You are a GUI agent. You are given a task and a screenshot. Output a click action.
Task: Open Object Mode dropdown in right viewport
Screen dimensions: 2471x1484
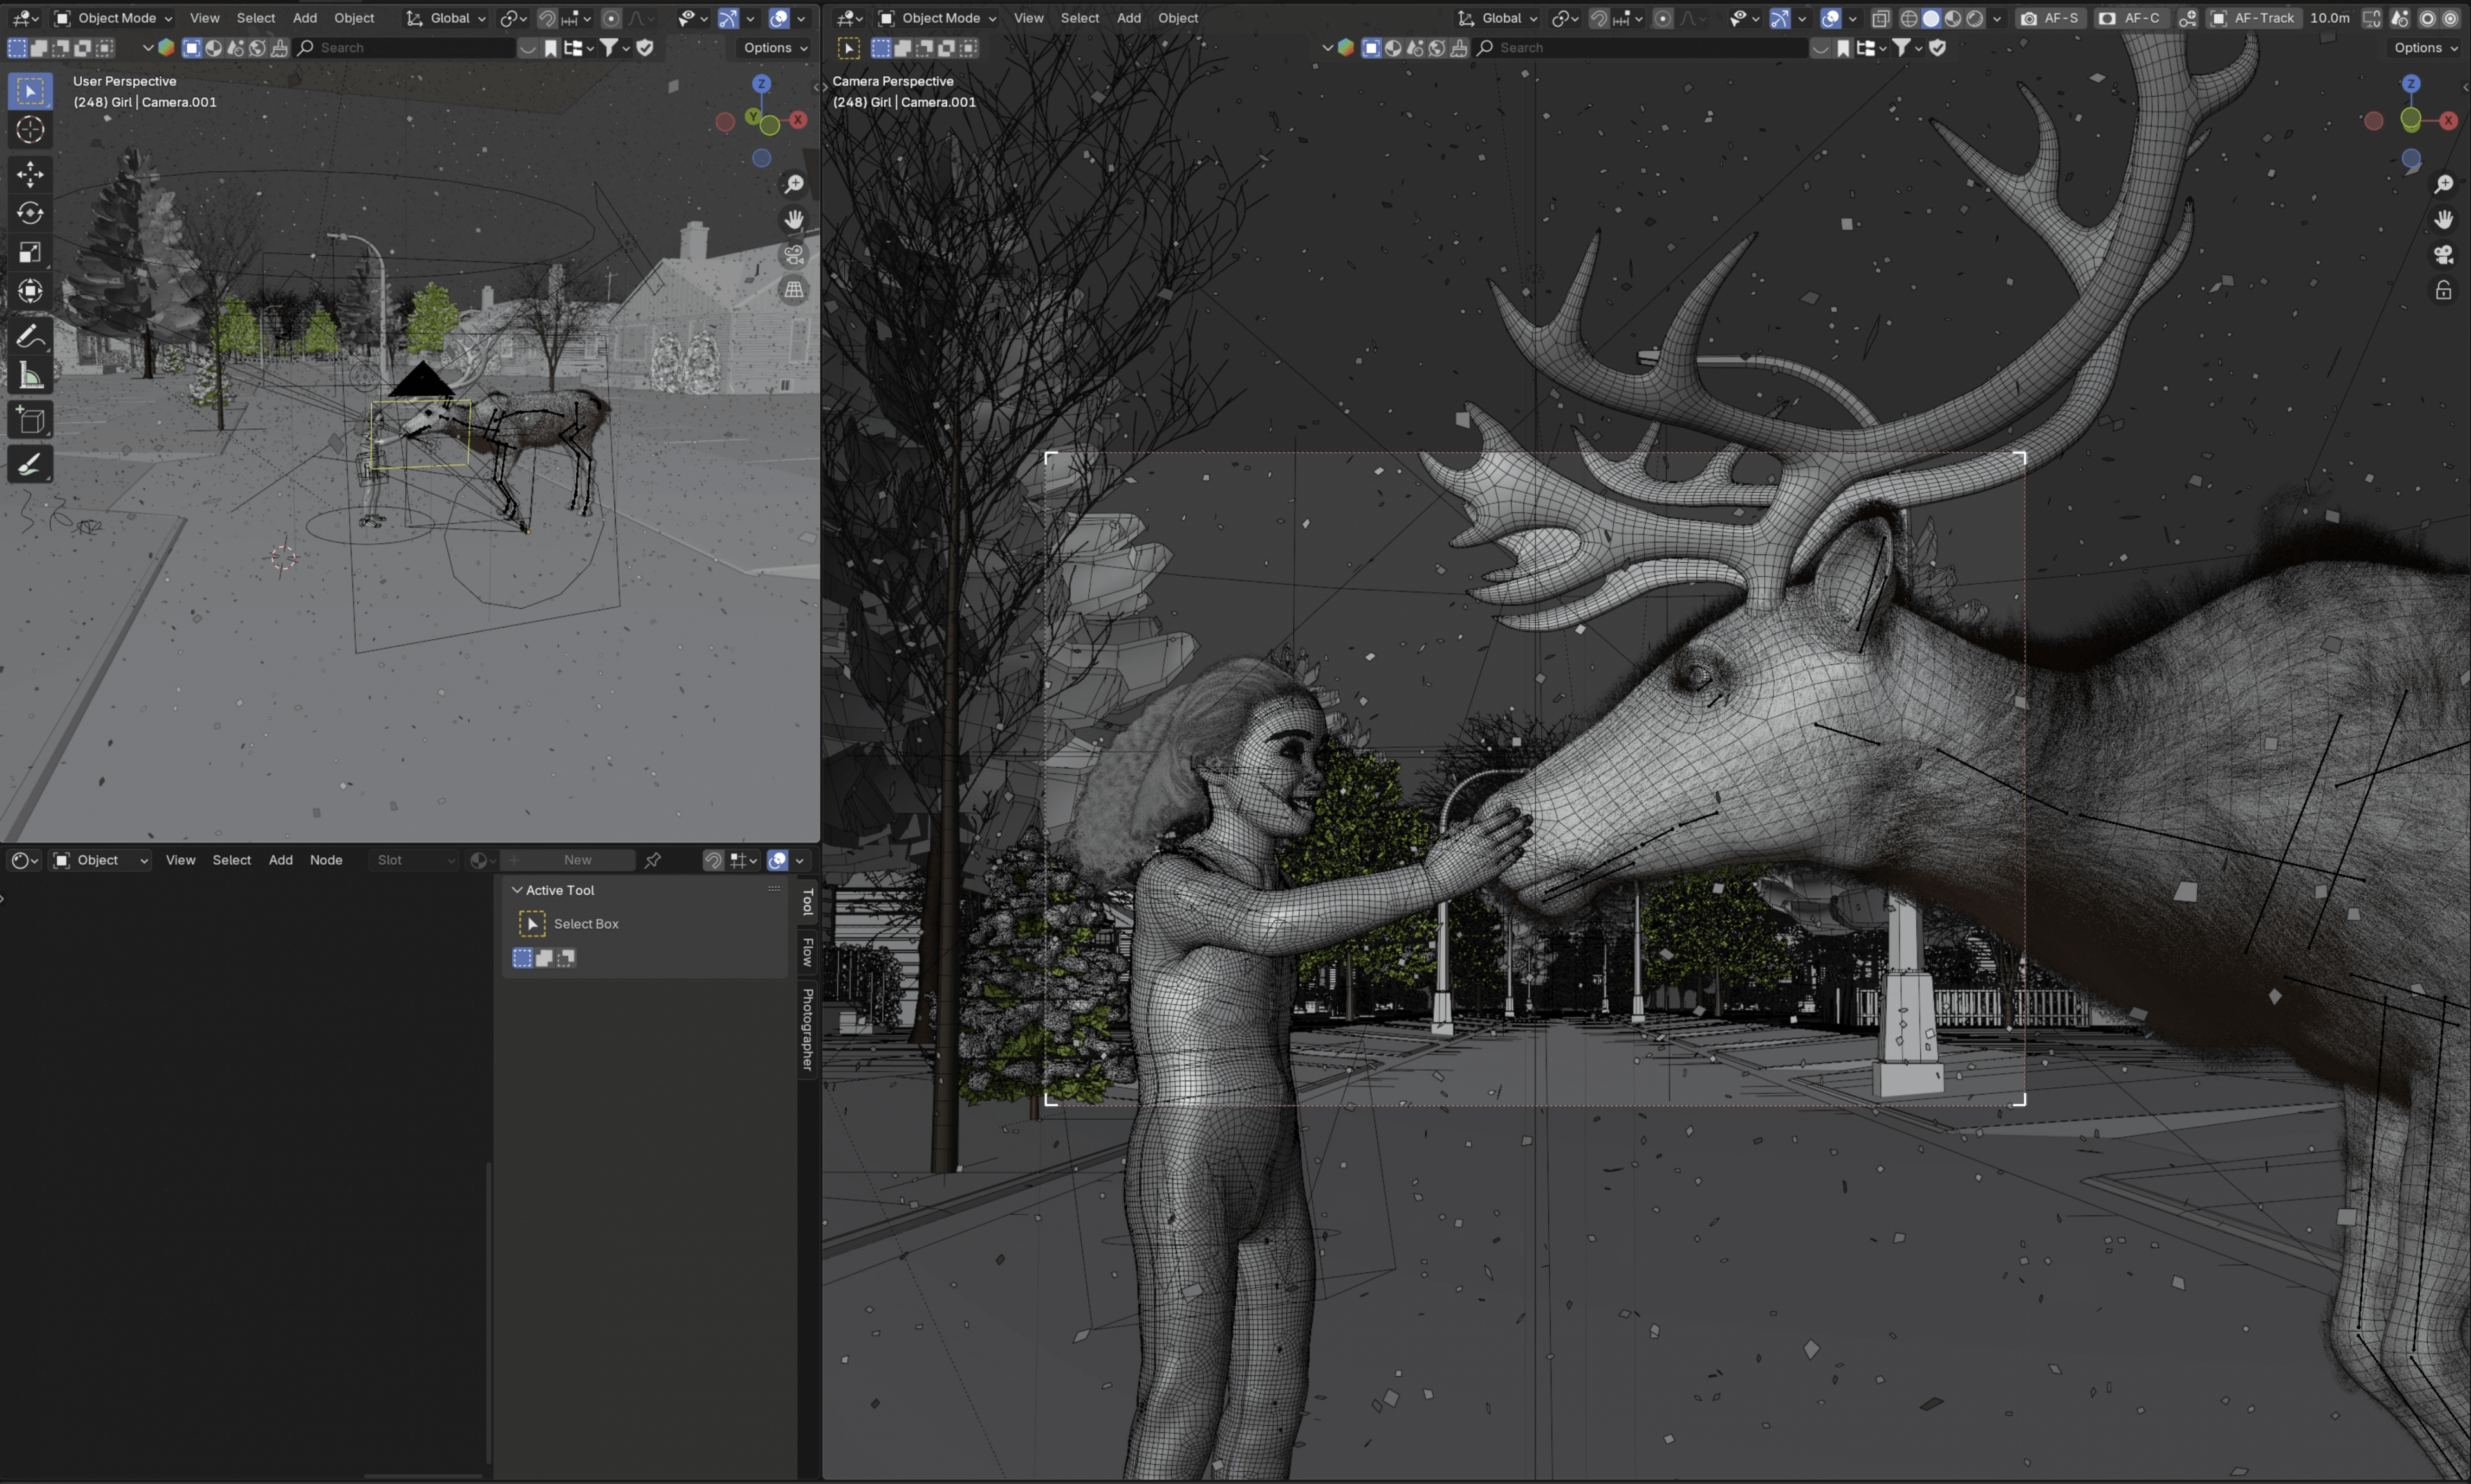point(937,18)
